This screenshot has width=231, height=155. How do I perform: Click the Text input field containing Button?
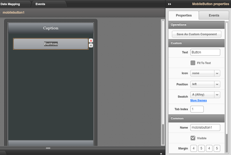point(205,52)
